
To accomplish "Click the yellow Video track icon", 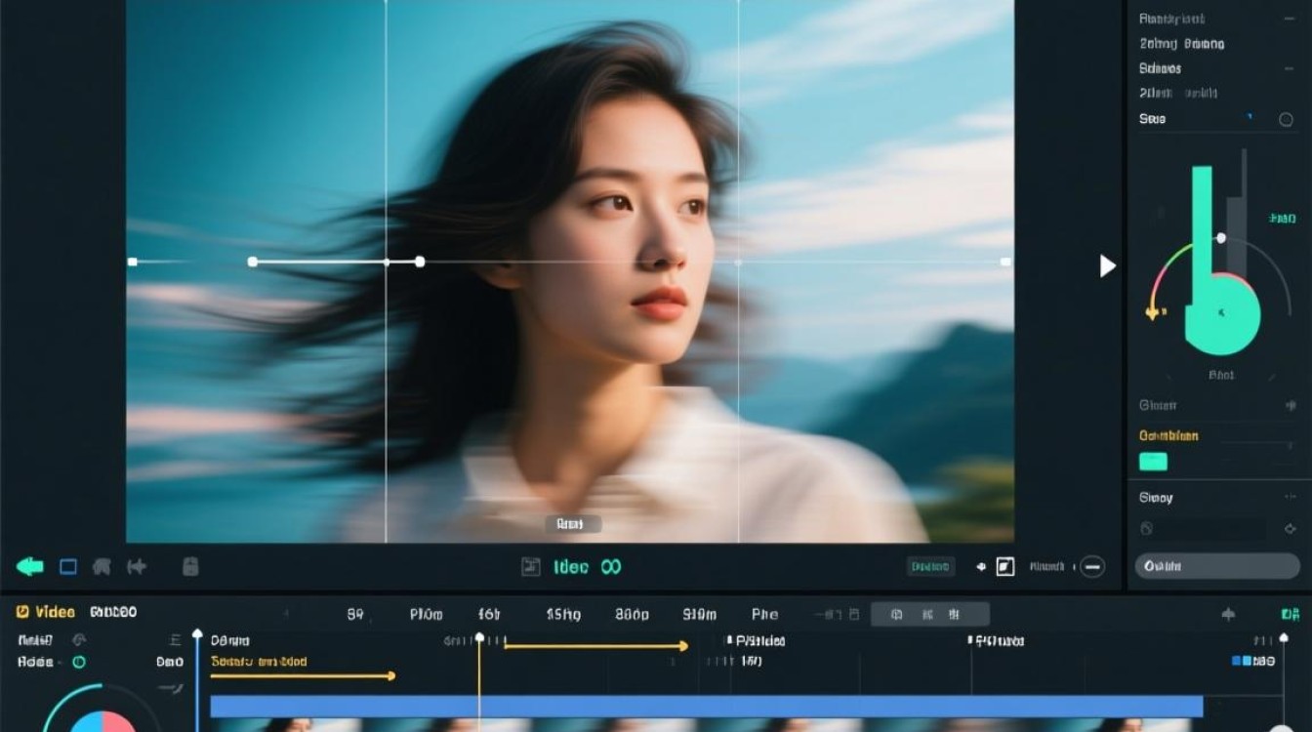I will click(x=22, y=612).
